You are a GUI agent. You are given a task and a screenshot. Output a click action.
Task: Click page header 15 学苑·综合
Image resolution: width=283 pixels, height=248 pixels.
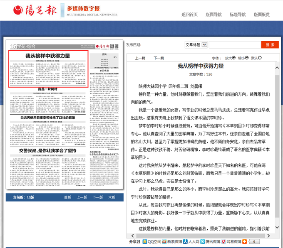coord(23,47)
